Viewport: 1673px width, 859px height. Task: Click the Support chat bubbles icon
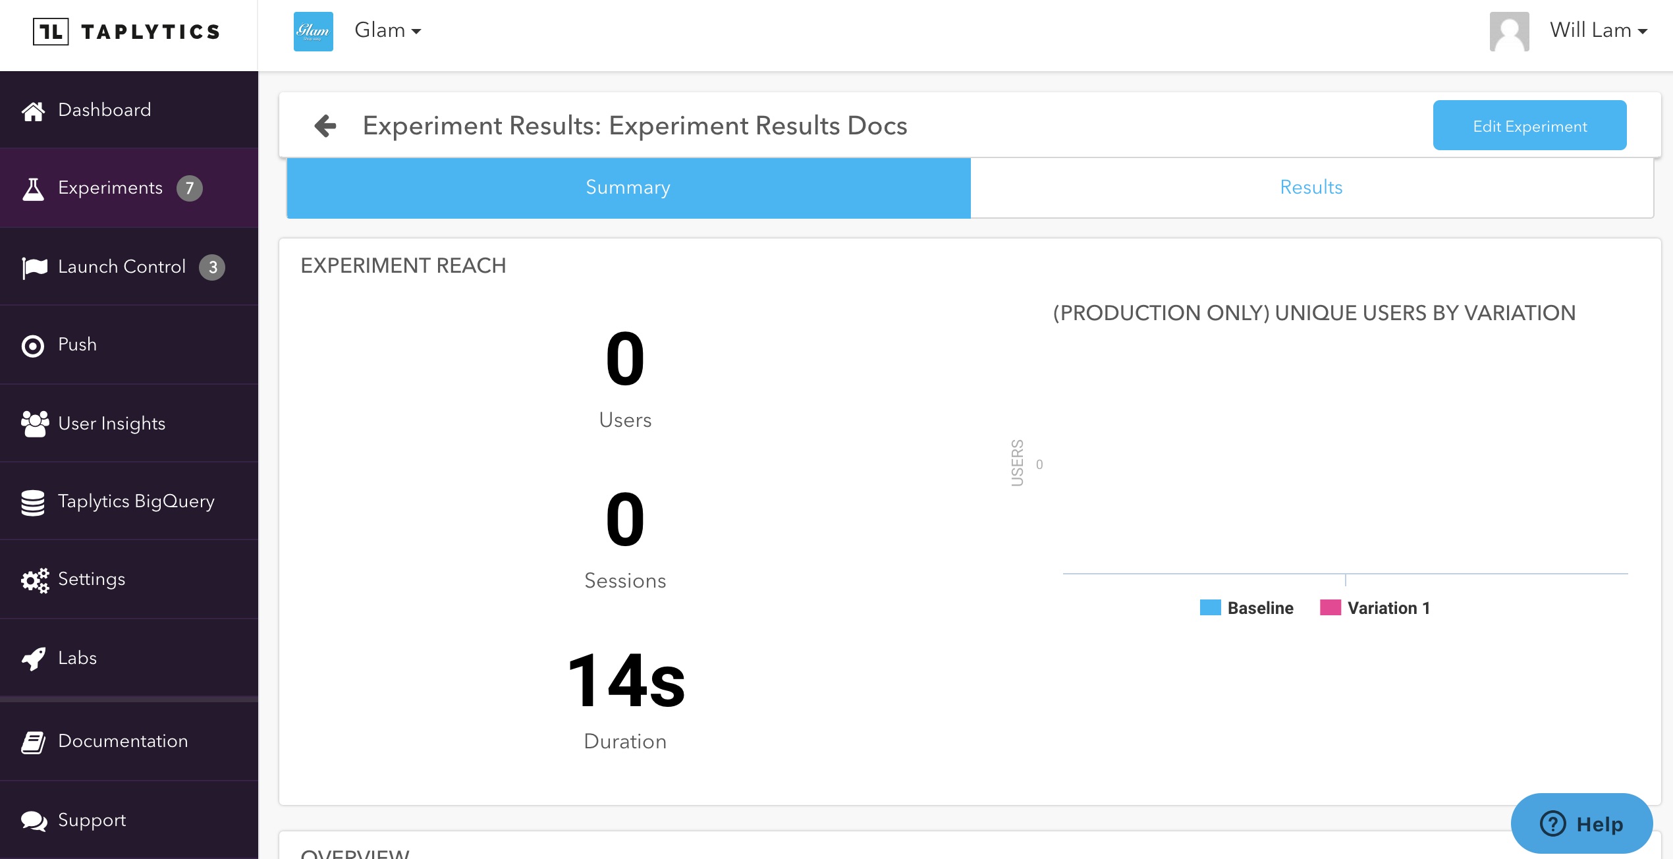coord(33,821)
